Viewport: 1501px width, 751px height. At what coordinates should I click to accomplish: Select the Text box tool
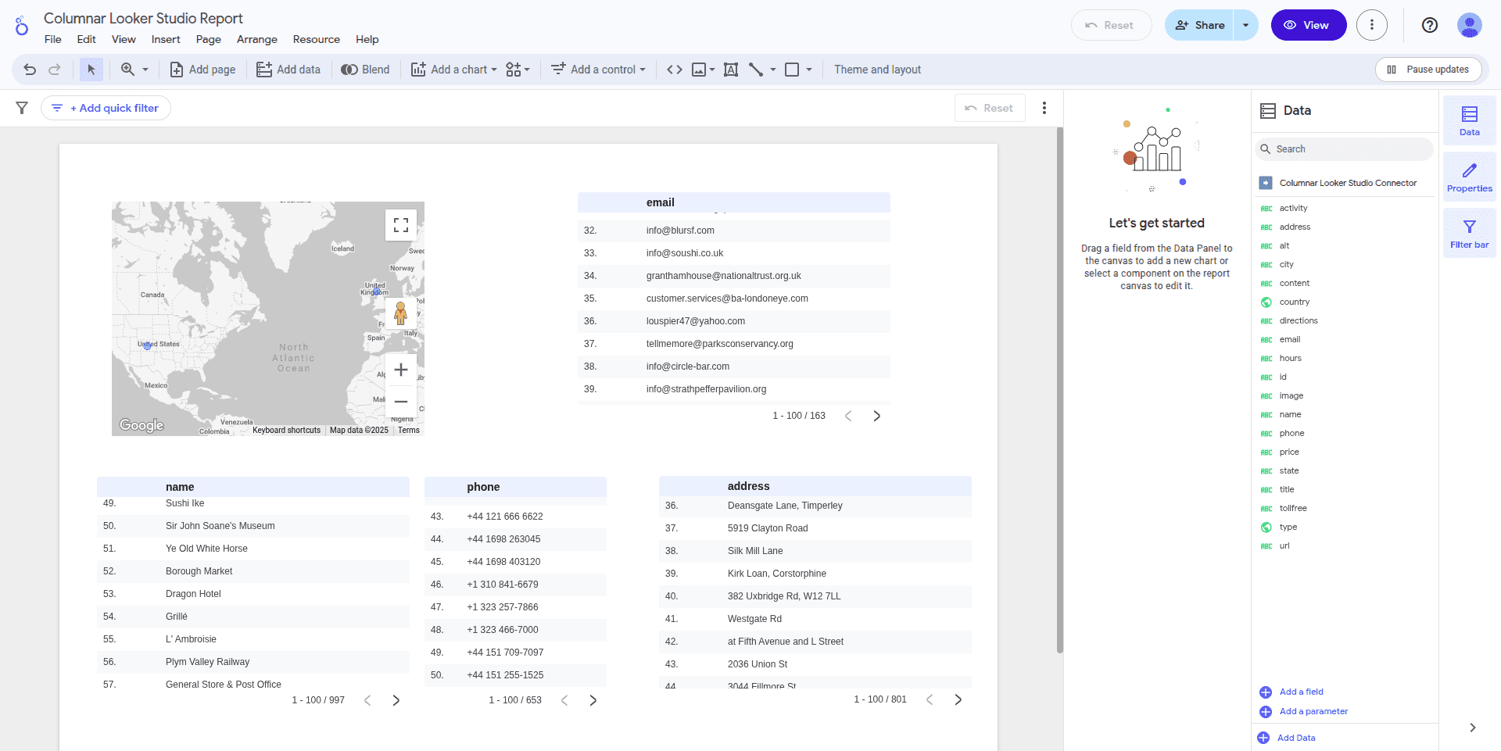click(731, 70)
